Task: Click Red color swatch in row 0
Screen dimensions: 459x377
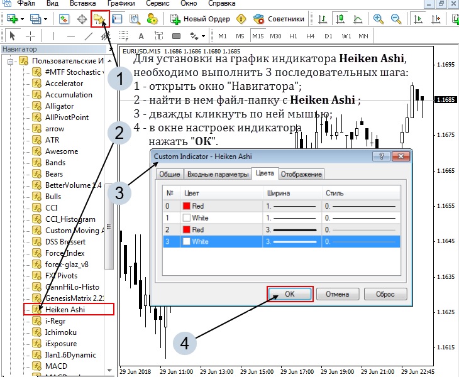Action: 187,206
